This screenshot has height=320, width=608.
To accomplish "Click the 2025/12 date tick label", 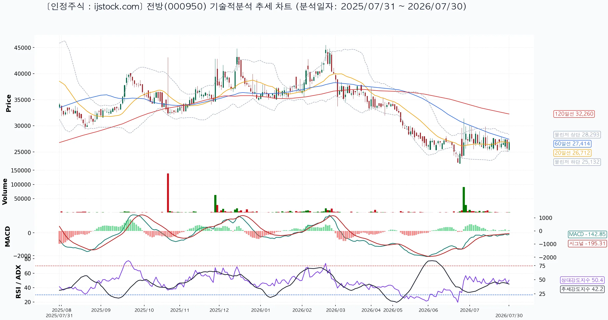I will coord(219,310).
